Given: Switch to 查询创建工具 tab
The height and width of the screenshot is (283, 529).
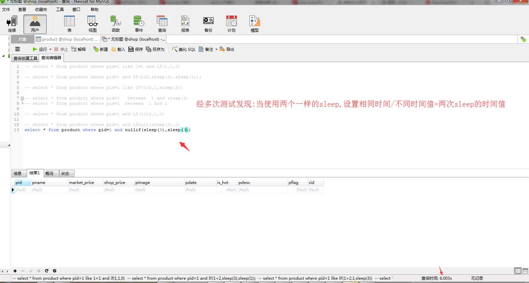Looking at the screenshot, I should pyautogui.click(x=25, y=58).
